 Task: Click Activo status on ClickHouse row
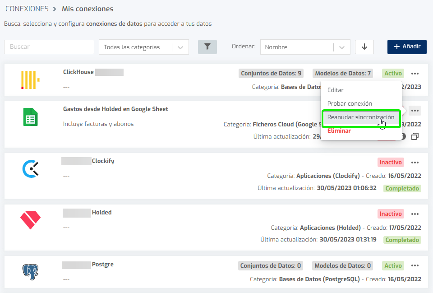tap(393, 74)
